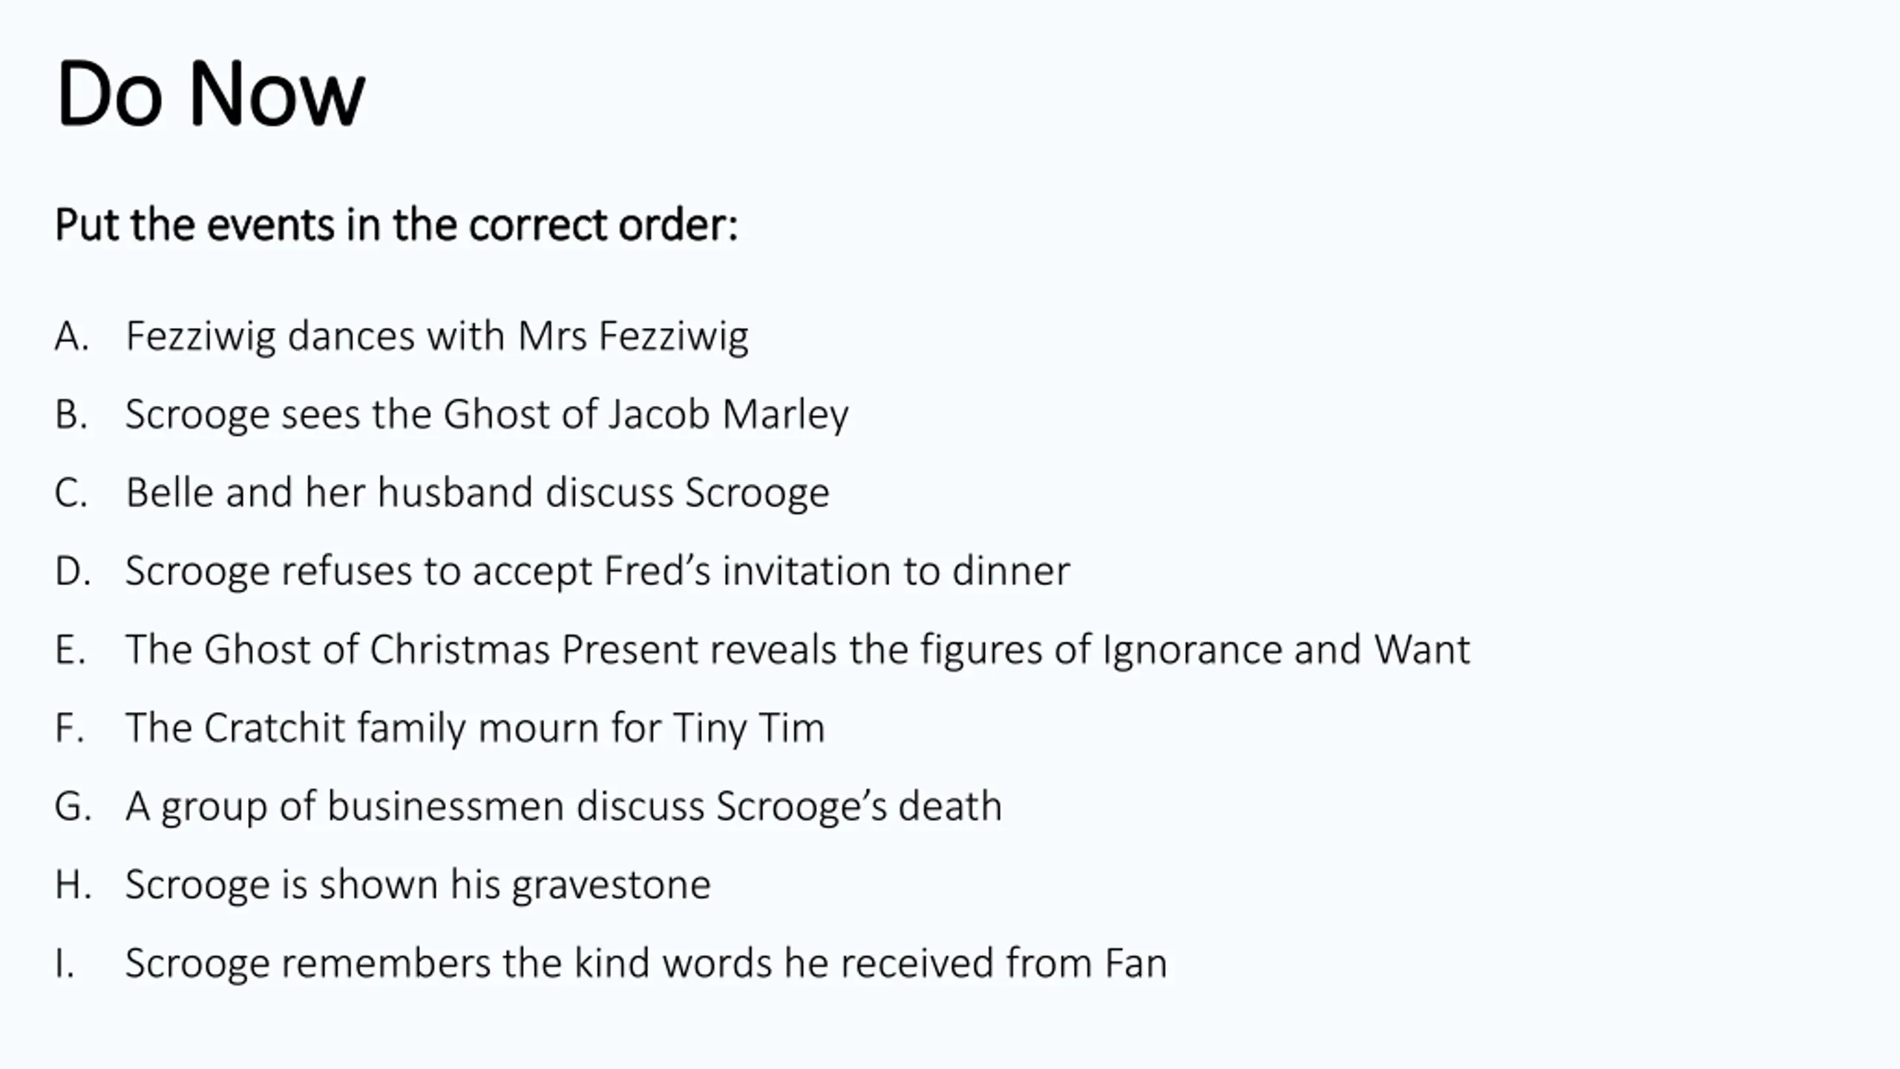Select the 'Put the events in the correct order' heading

(x=396, y=225)
